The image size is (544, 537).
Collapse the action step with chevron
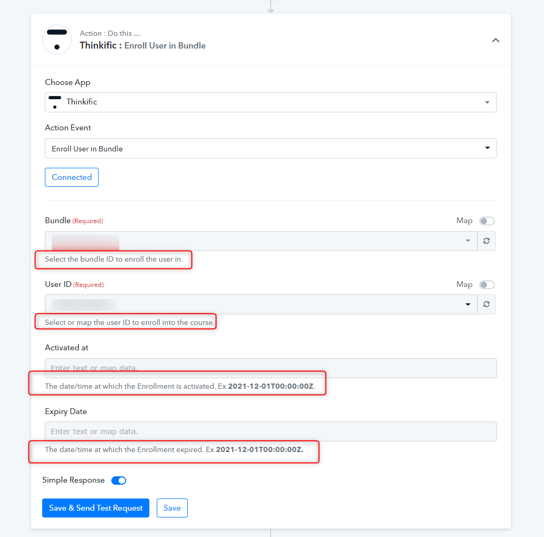495,40
